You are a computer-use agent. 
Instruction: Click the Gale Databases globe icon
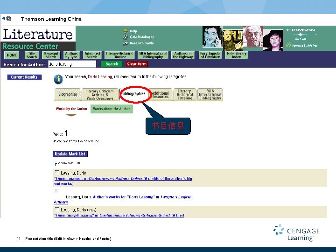pyautogui.click(x=125, y=37)
